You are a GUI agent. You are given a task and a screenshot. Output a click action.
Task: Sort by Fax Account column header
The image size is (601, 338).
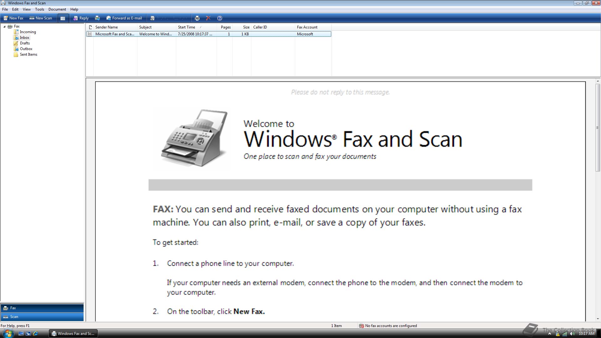point(313,27)
